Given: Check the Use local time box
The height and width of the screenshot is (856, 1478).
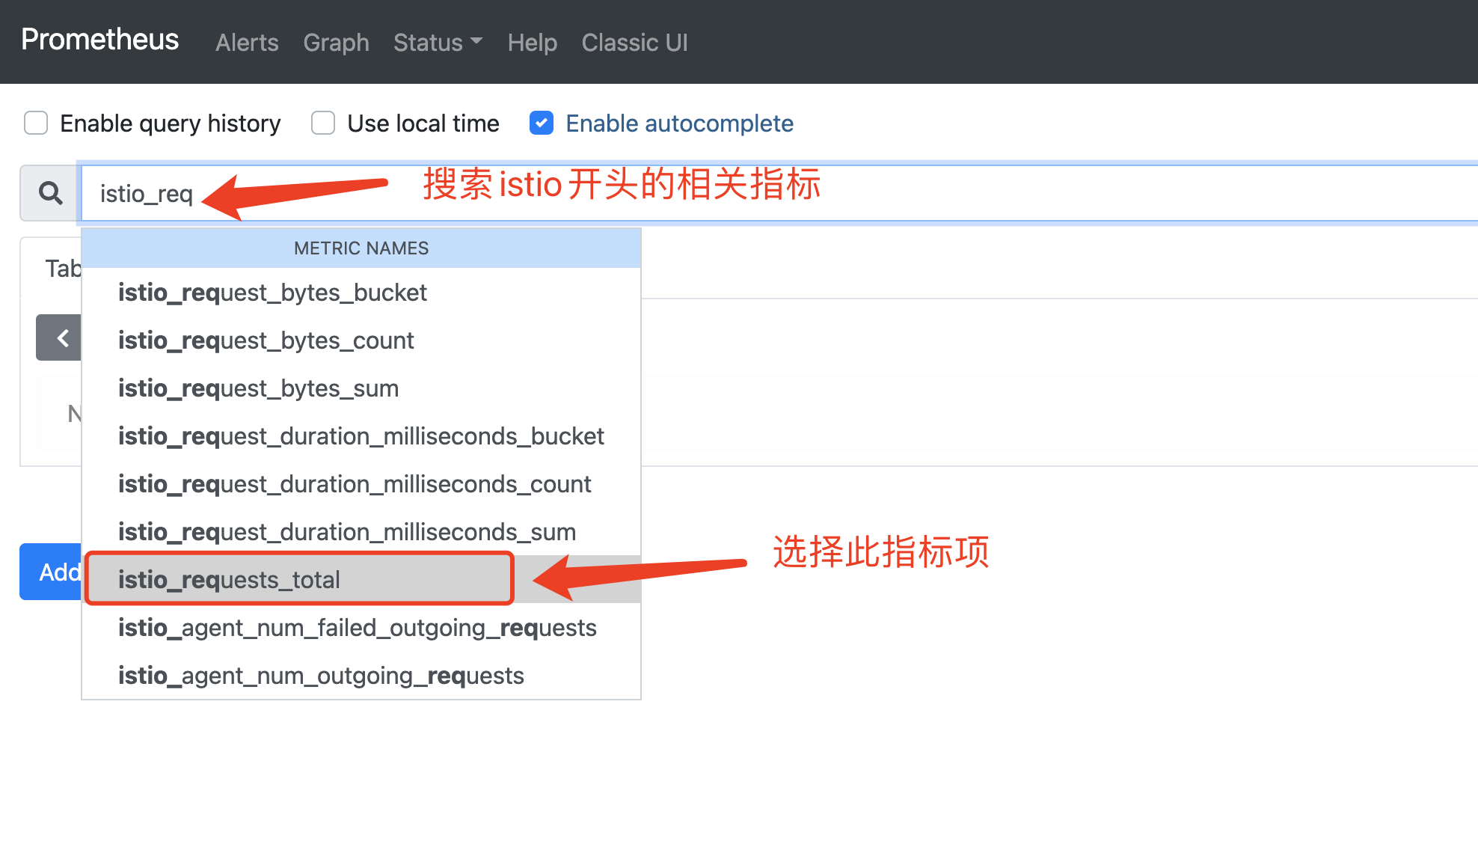Looking at the screenshot, I should pos(323,123).
